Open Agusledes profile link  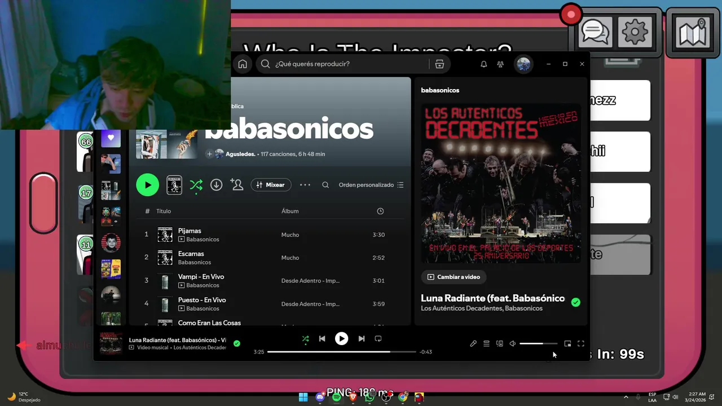point(241,154)
